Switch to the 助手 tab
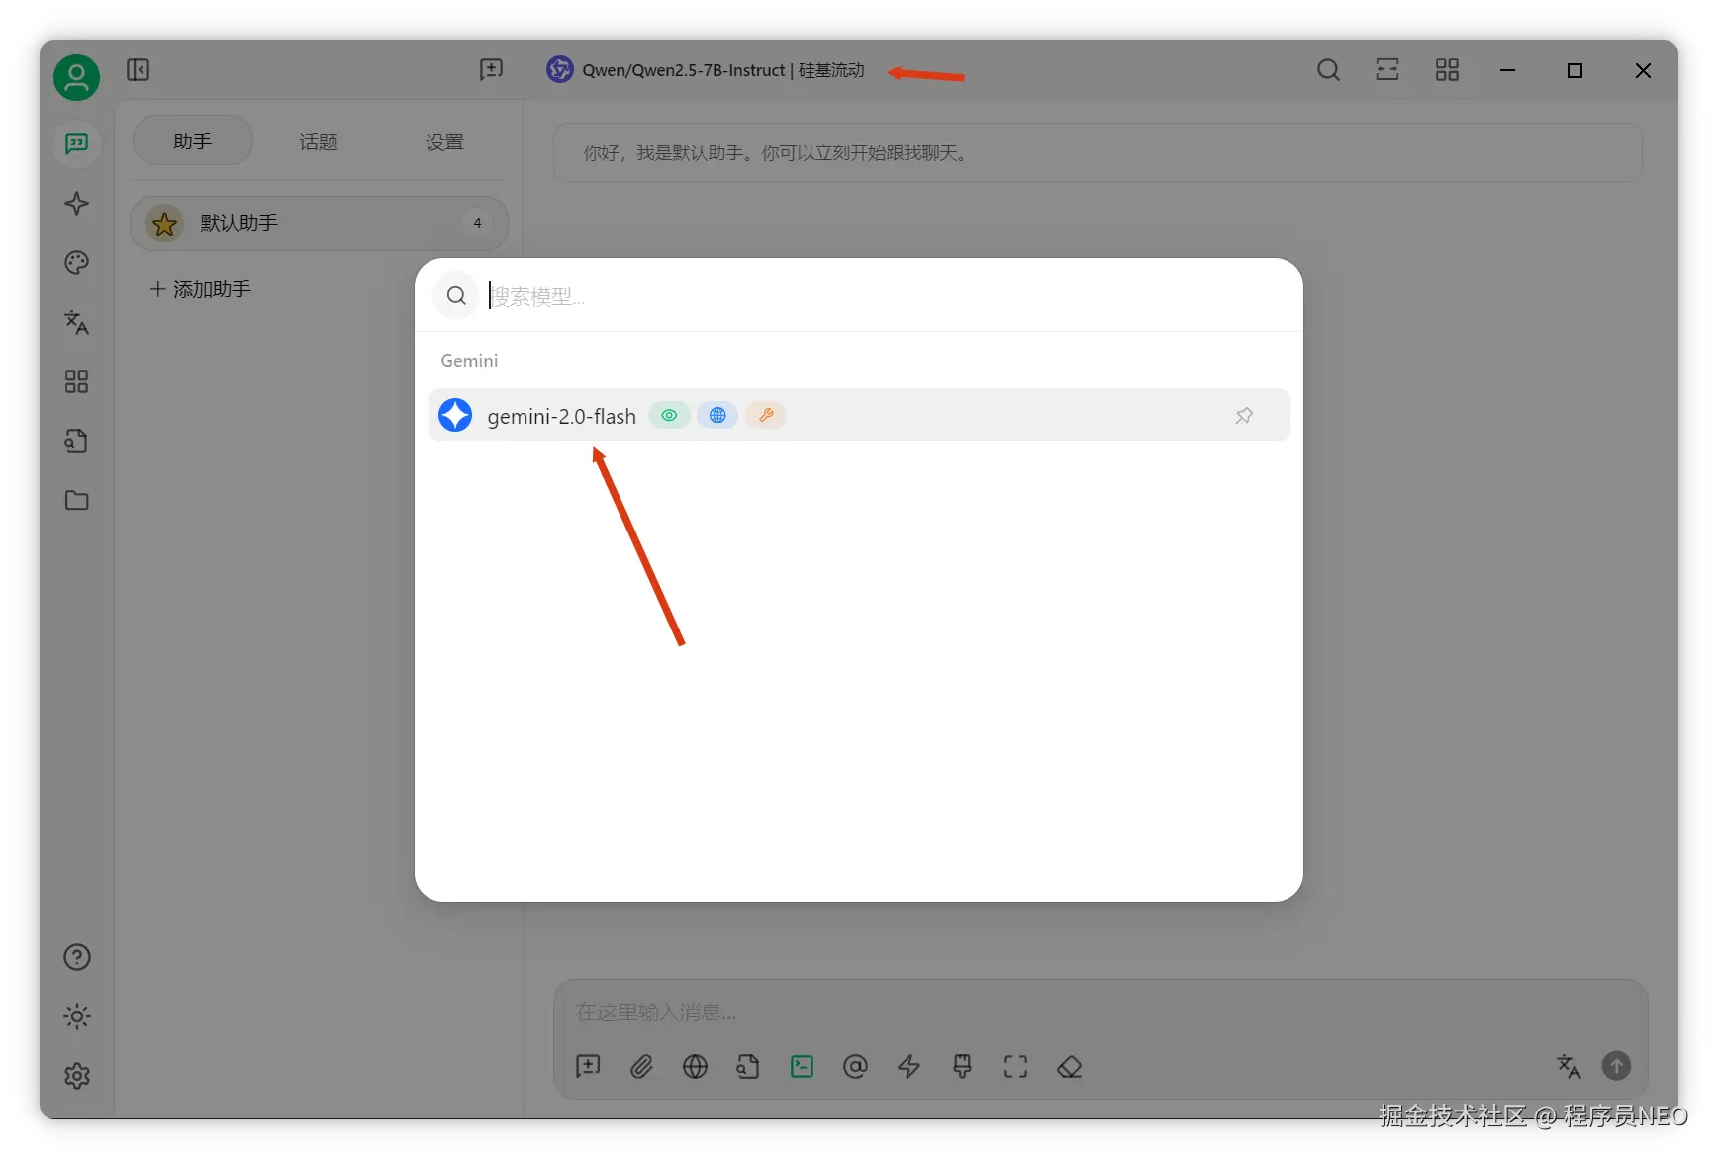This screenshot has width=1718, height=1159. [x=193, y=142]
